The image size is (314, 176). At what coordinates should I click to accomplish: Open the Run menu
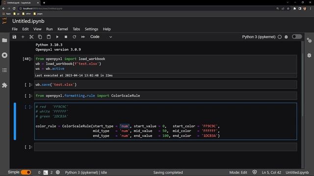click(x=50, y=29)
